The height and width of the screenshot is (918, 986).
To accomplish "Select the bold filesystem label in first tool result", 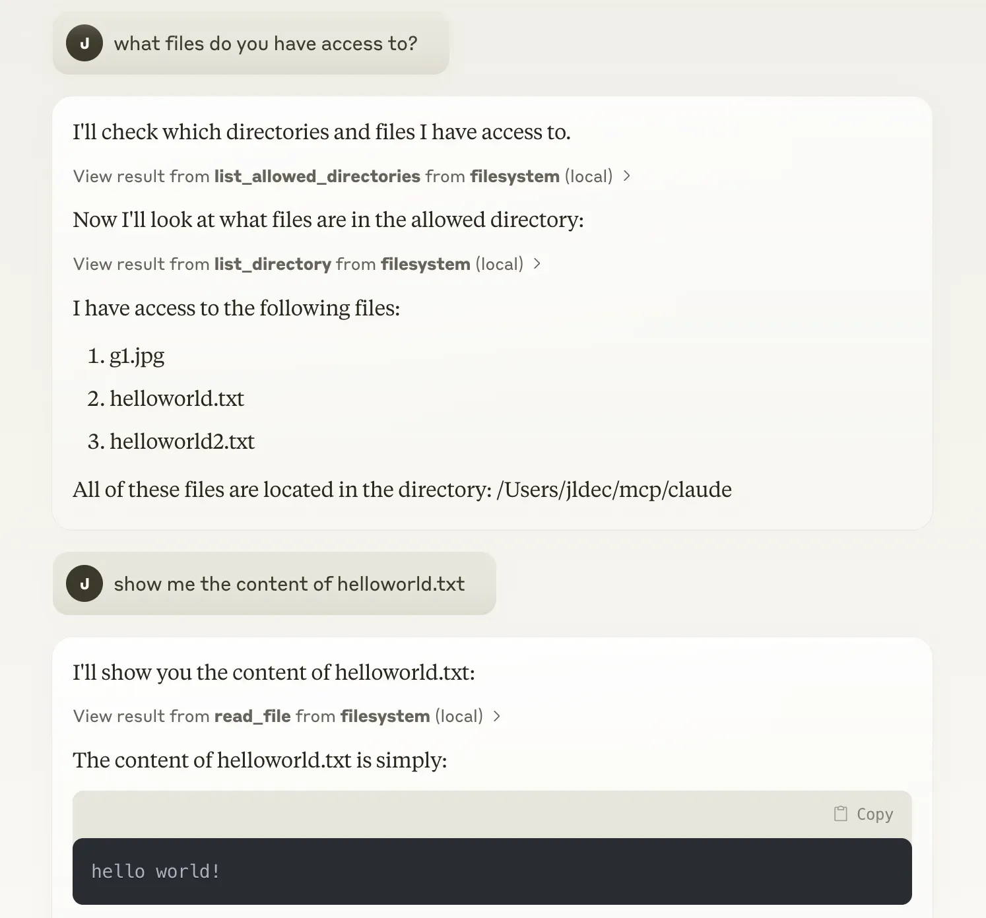I will coord(514,176).
